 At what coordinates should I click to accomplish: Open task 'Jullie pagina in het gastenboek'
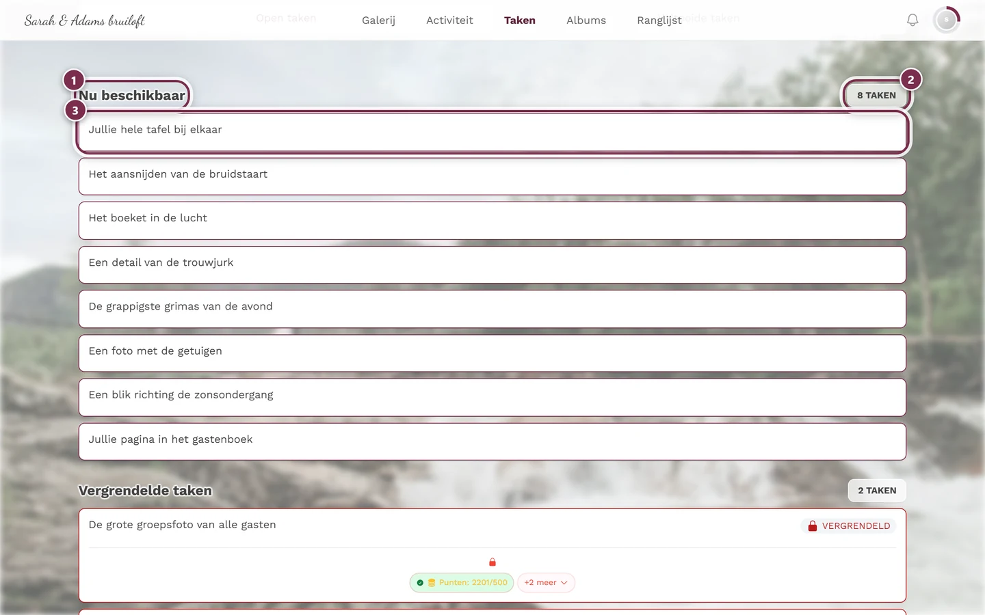(492, 441)
